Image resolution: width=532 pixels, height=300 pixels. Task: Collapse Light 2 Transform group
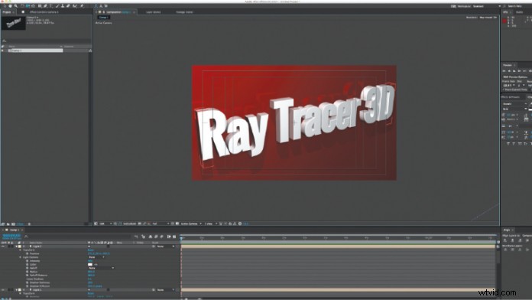coord(21,250)
